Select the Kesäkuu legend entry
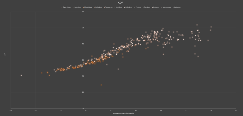 (x=118, y=7)
